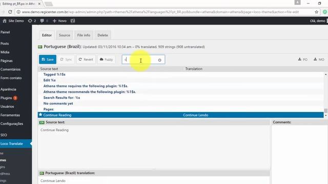
Task: Open Usuários in the sidebar
Action: click(x=7, y=106)
